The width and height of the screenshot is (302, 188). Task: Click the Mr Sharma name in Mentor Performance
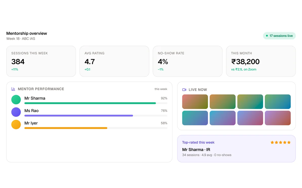click(35, 98)
